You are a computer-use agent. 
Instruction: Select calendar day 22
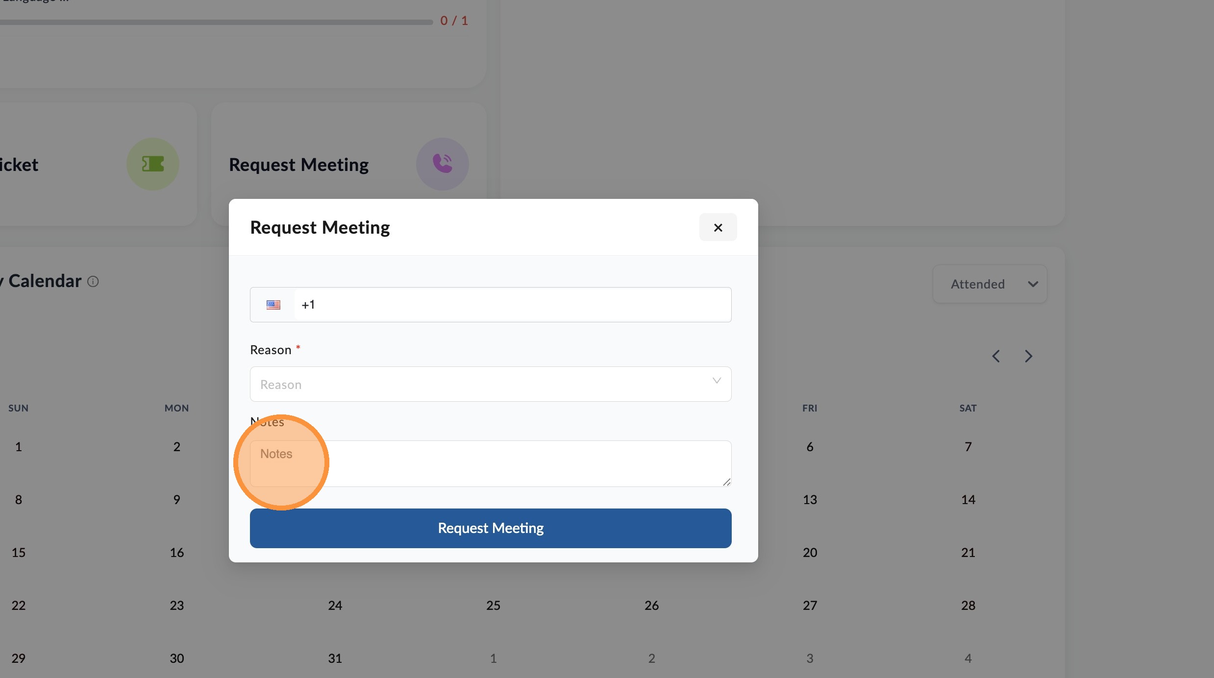[19, 605]
